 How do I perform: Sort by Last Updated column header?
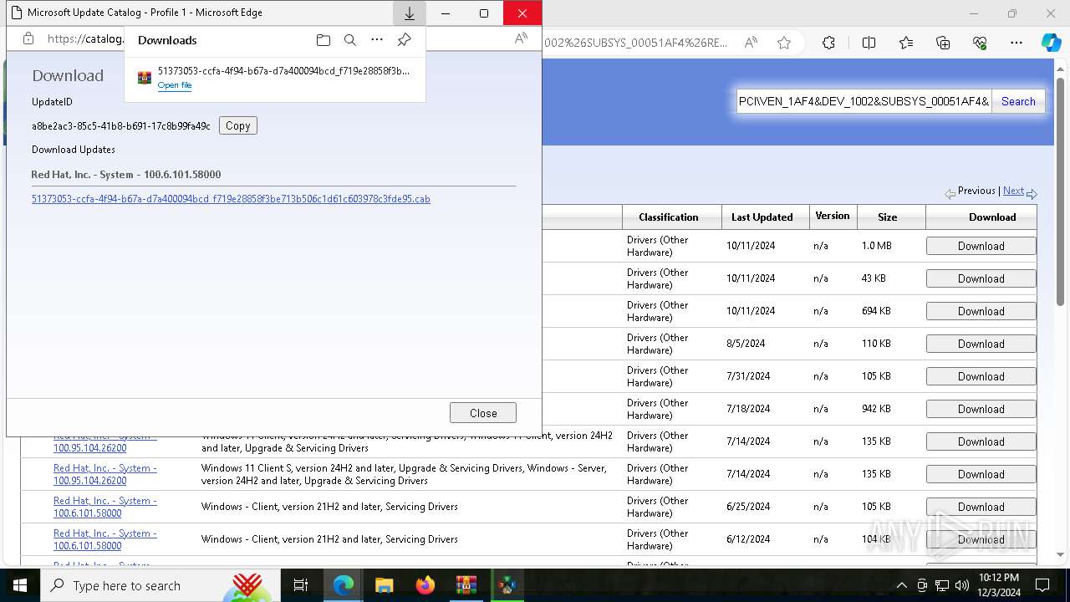click(762, 217)
